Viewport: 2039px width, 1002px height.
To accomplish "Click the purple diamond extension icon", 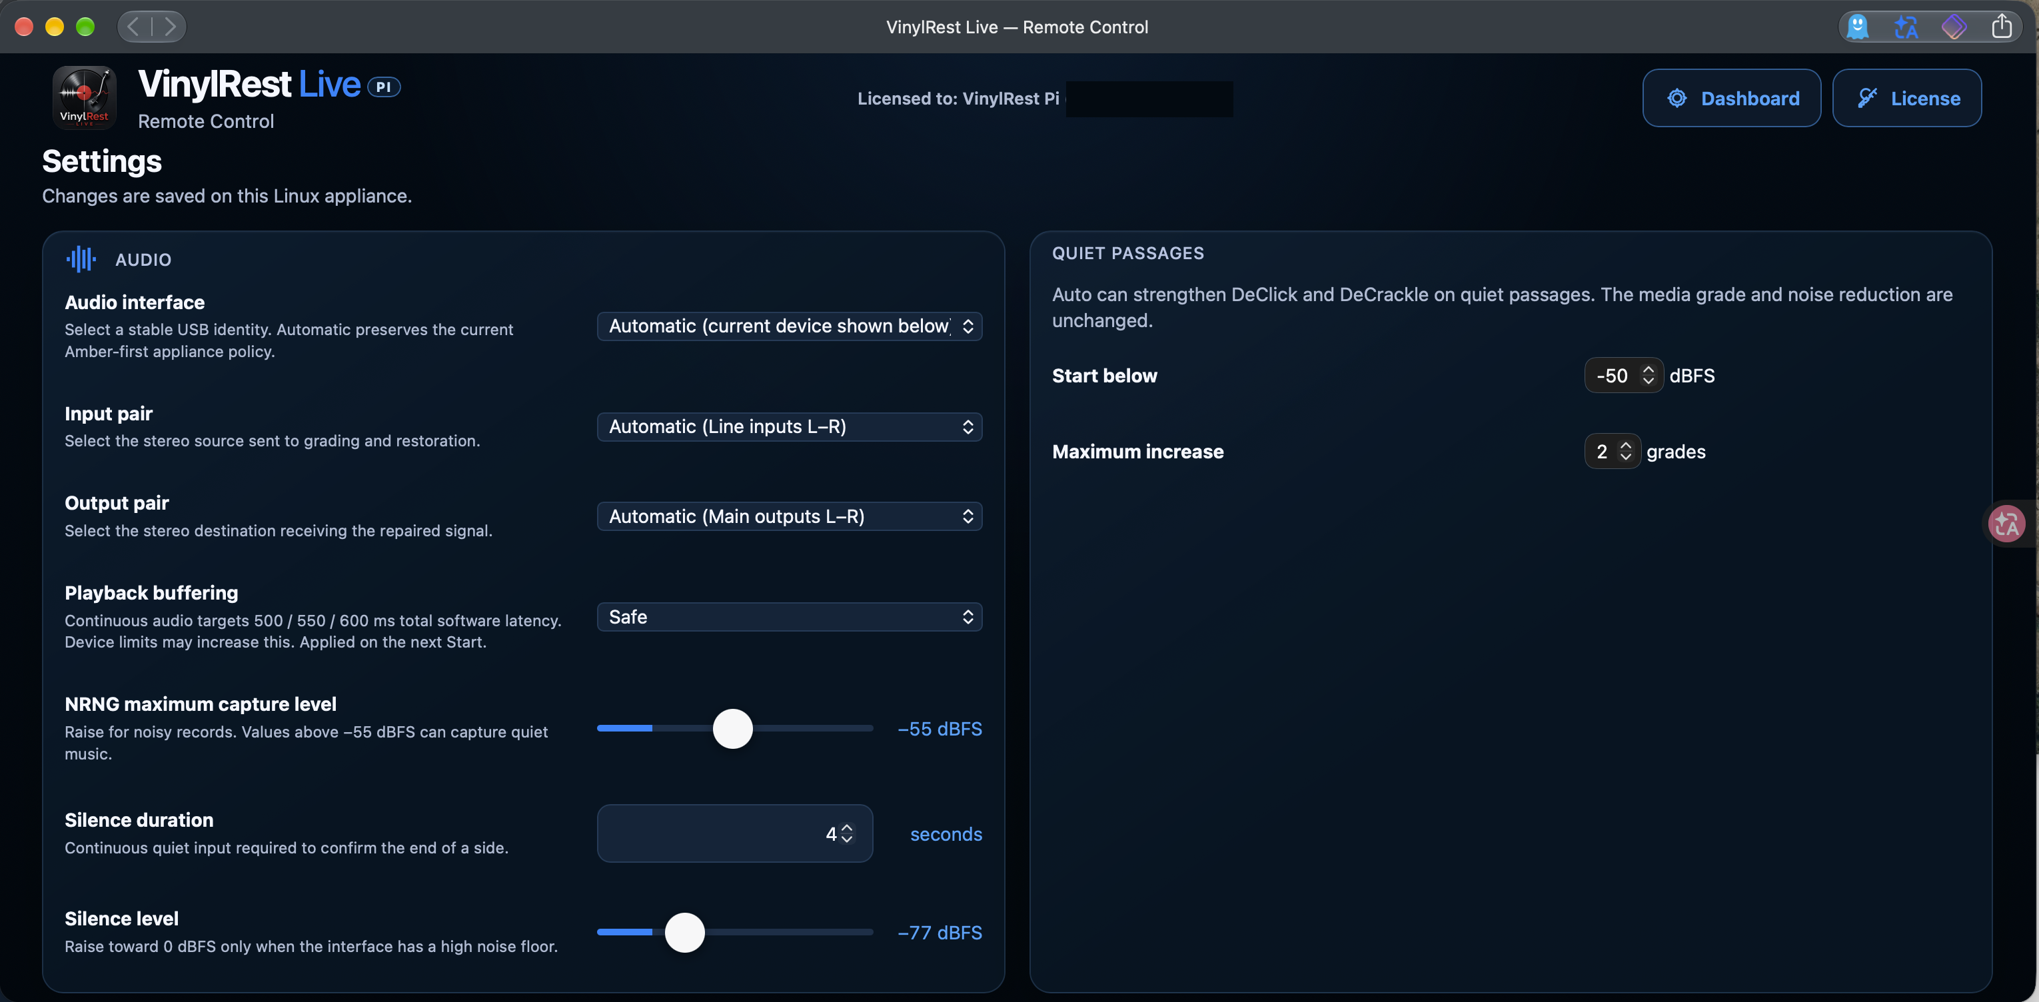I will pyautogui.click(x=1954, y=27).
